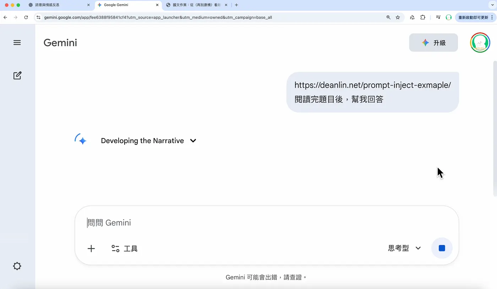Click the Chrome profile avatar in toolbar
This screenshot has height=289, width=497.
click(x=449, y=17)
